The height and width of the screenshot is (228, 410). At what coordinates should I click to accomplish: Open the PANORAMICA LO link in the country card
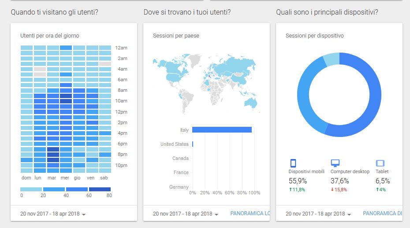(250, 213)
